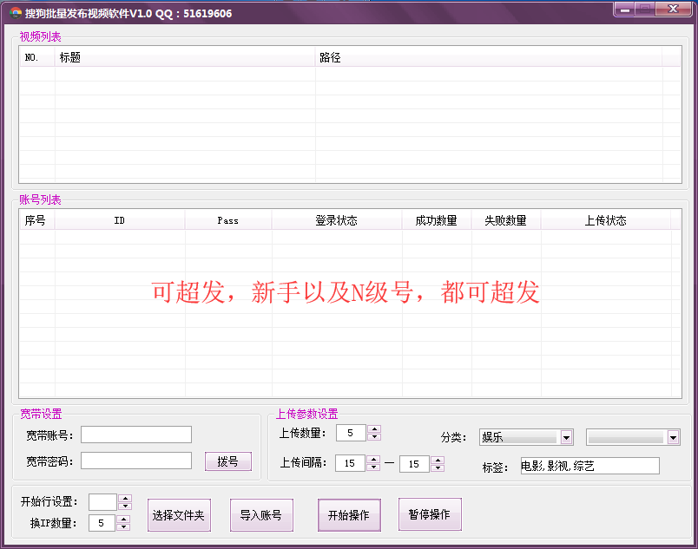Screen dimensions: 698x549
Task: Open the empty sub-category dropdown
Action: (x=673, y=437)
